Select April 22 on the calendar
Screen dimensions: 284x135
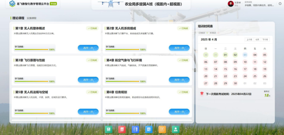[225, 76]
